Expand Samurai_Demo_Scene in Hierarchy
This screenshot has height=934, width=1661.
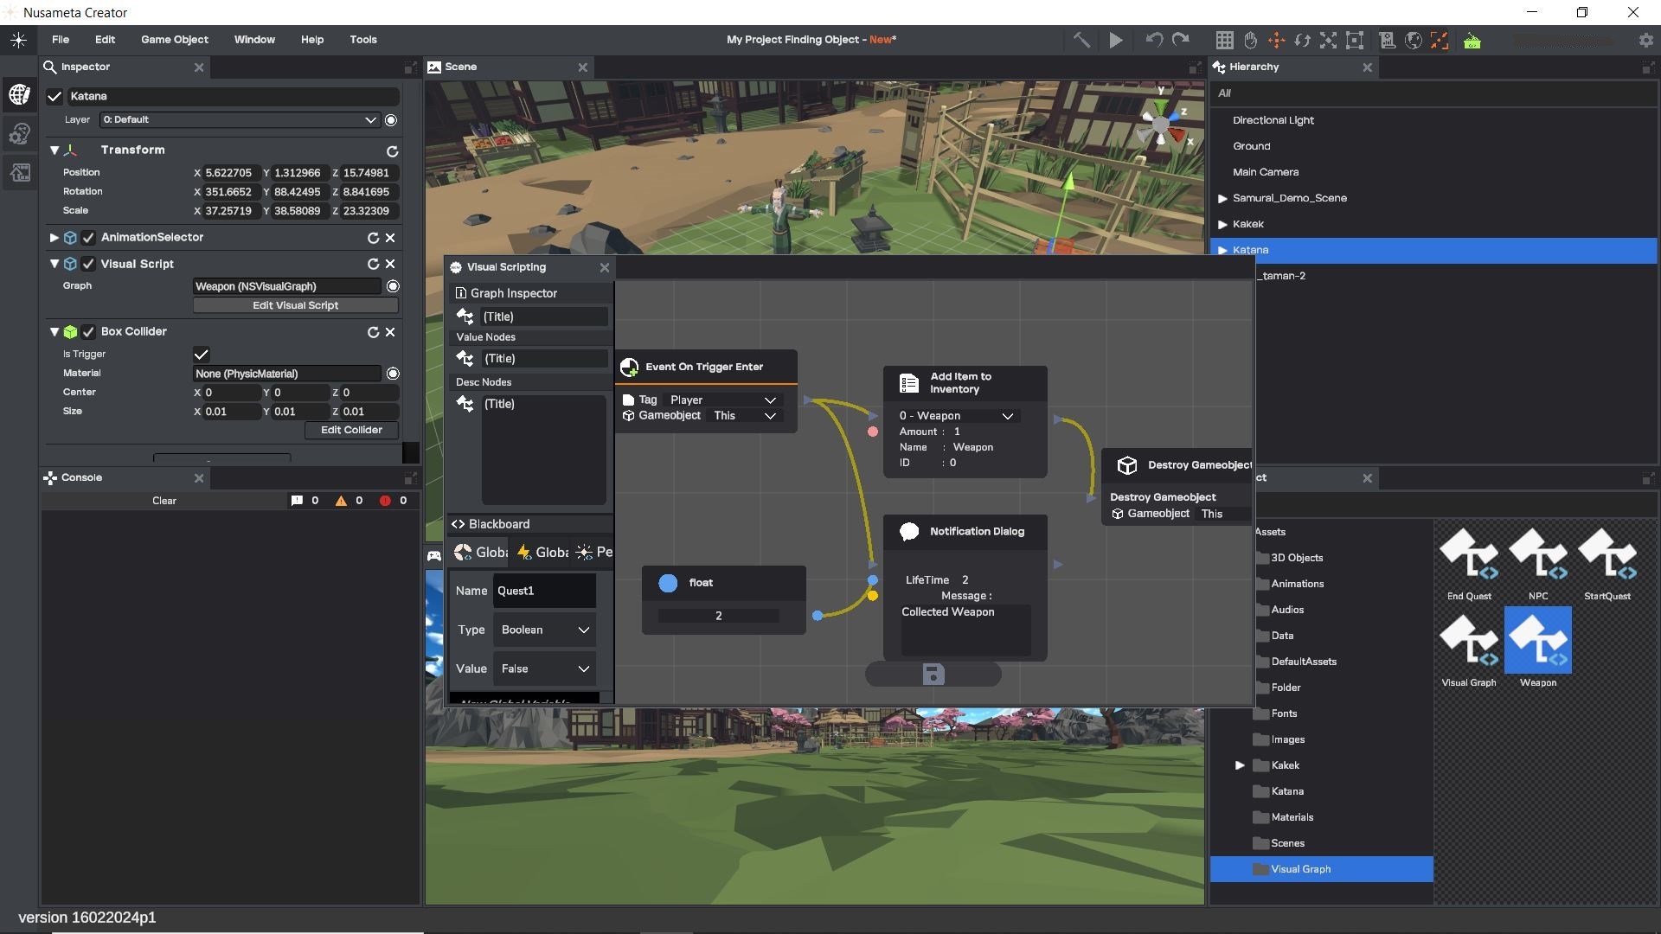(x=1222, y=198)
